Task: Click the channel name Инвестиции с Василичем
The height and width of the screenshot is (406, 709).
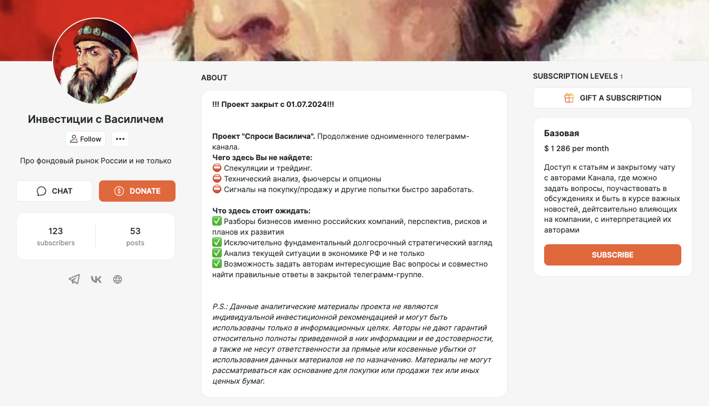Action: [x=96, y=119]
